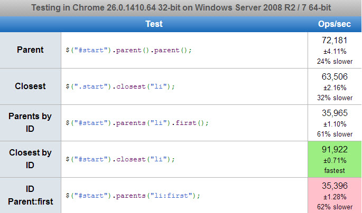The width and height of the screenshot is (362, 213).
Task: Click the 72,181 ops/sec result cell
Action: [335, 50]
